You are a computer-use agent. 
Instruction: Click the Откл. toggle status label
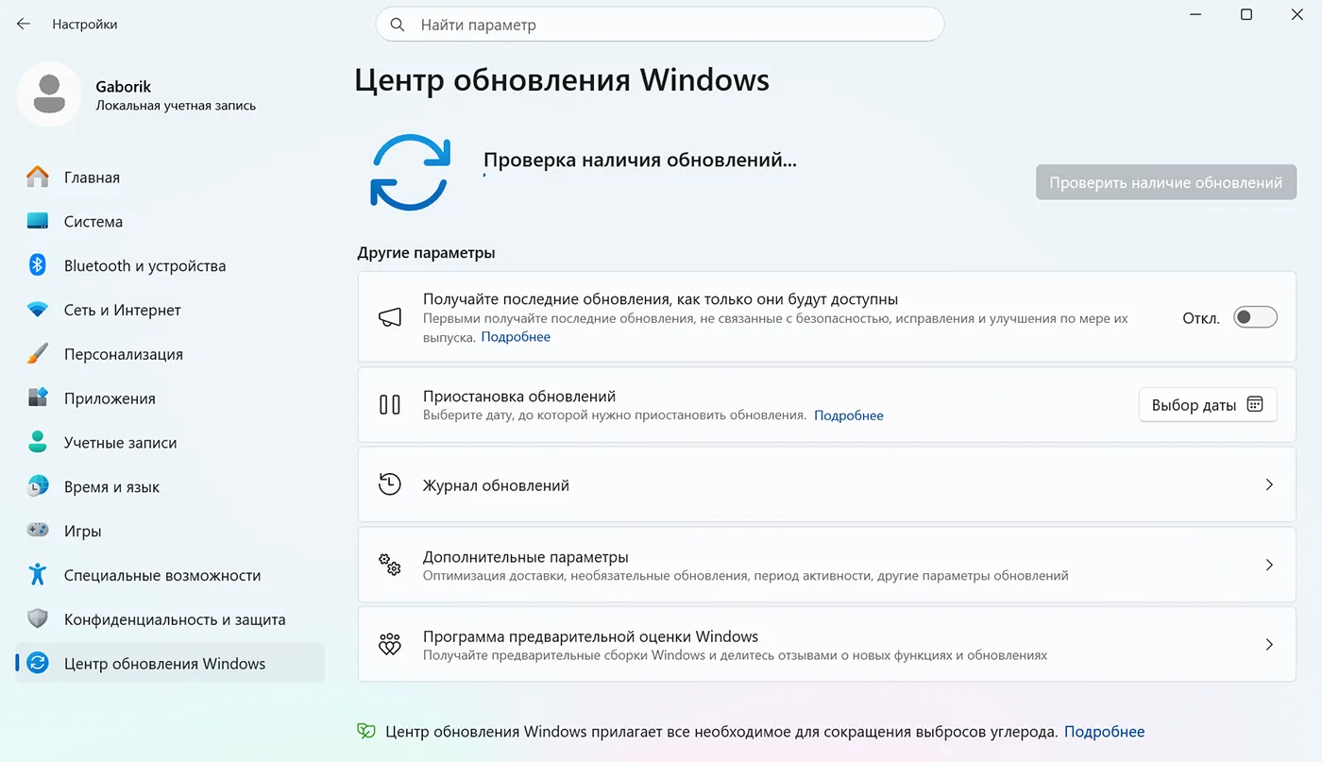tap(1201, 318)
